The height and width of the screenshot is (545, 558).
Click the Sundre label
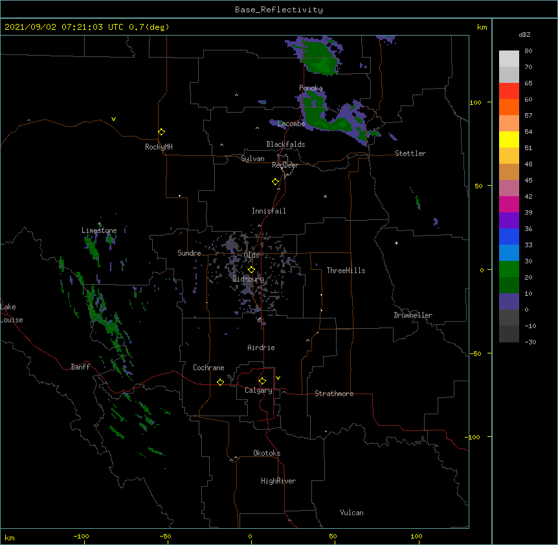189,253
